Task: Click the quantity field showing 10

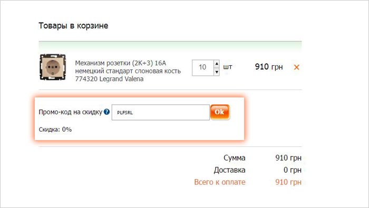Action: pyautogui.click(x=202, y=68)
